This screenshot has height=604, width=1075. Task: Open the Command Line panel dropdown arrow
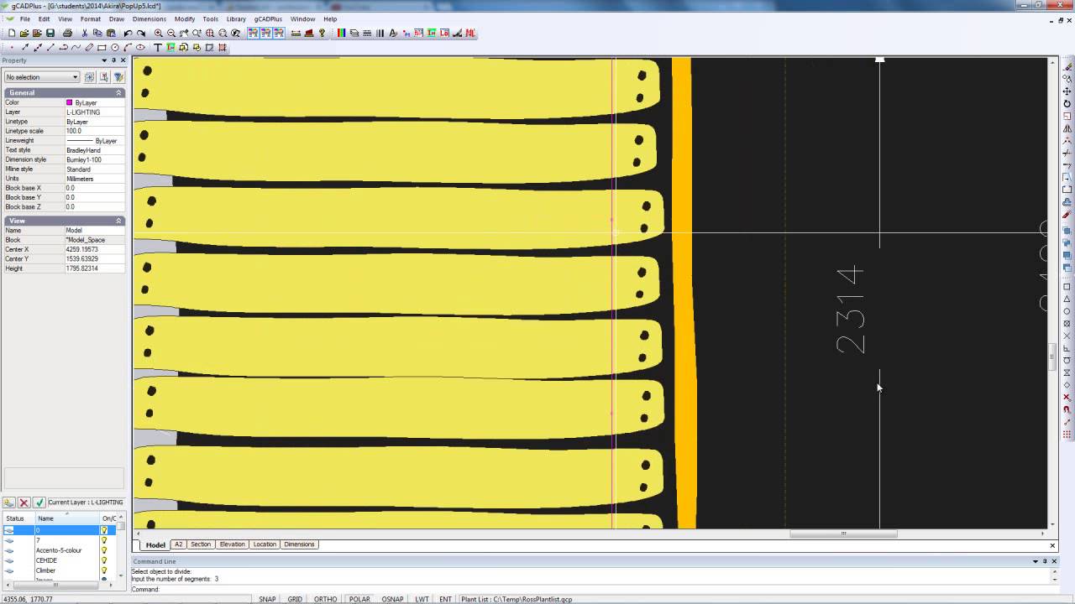(1035, 561)
